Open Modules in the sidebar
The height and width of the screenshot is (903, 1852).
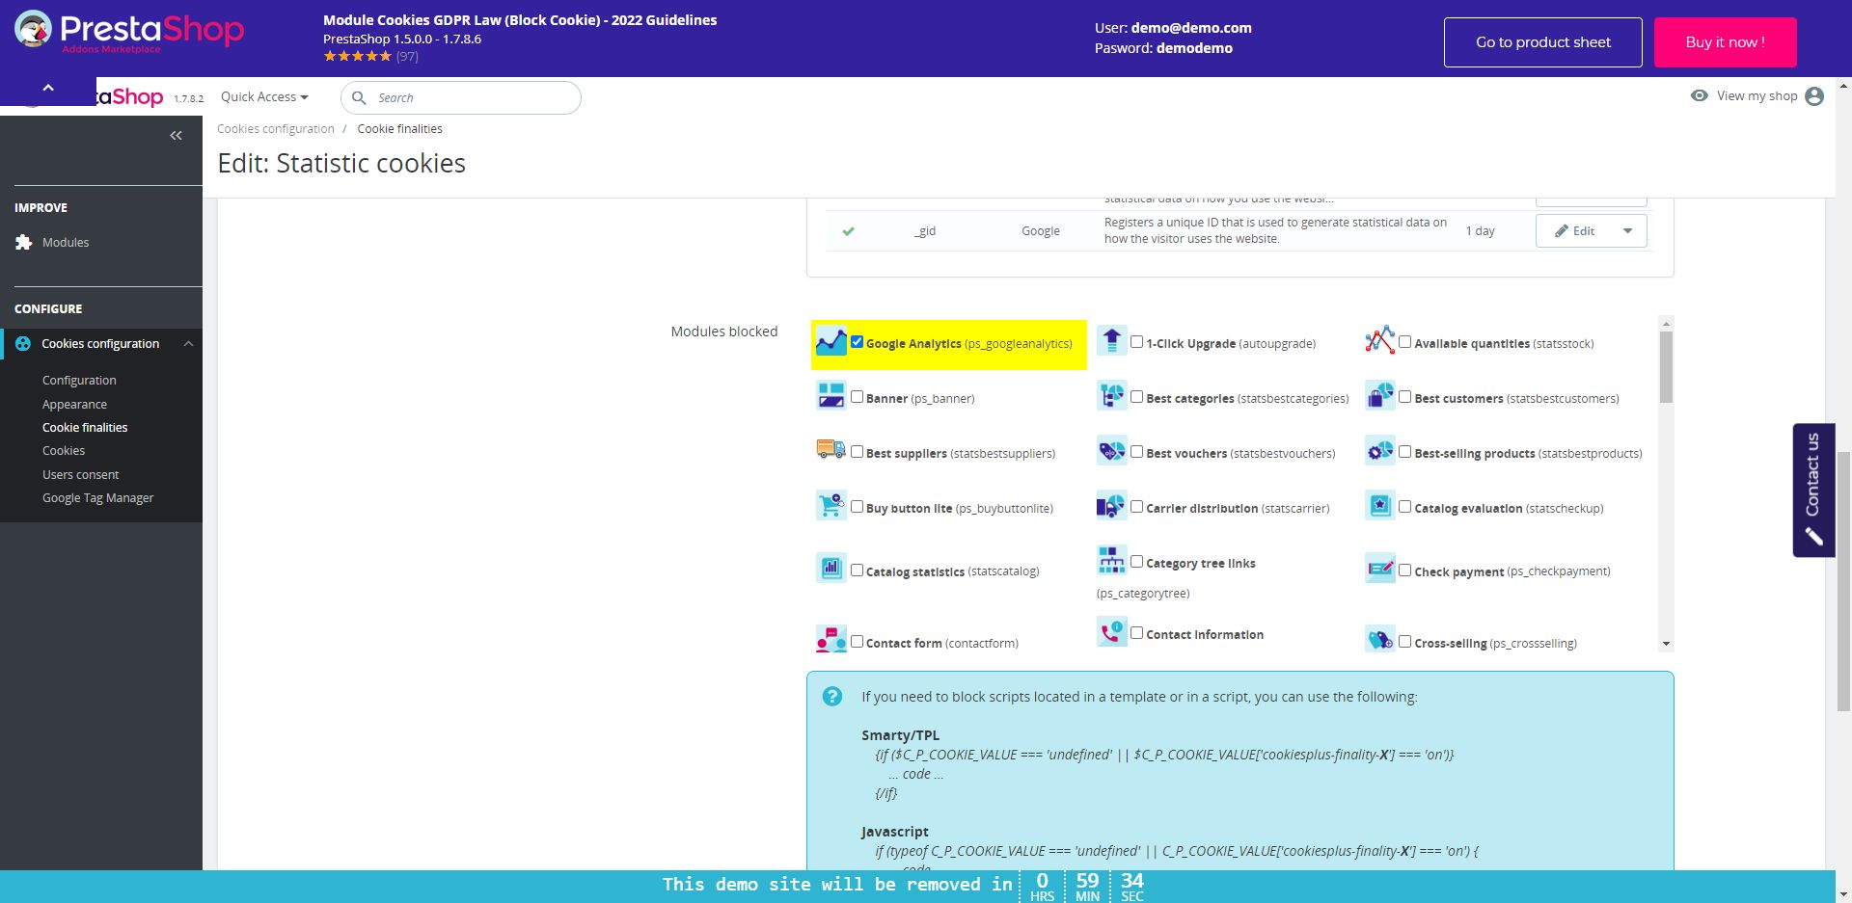(x=66, y=243)
